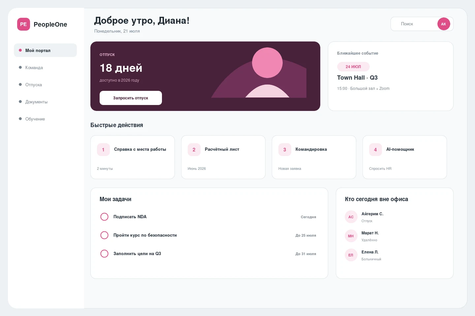Click the Быстрые действия heading
Screen dimensions: 475x316
(117, 125)
